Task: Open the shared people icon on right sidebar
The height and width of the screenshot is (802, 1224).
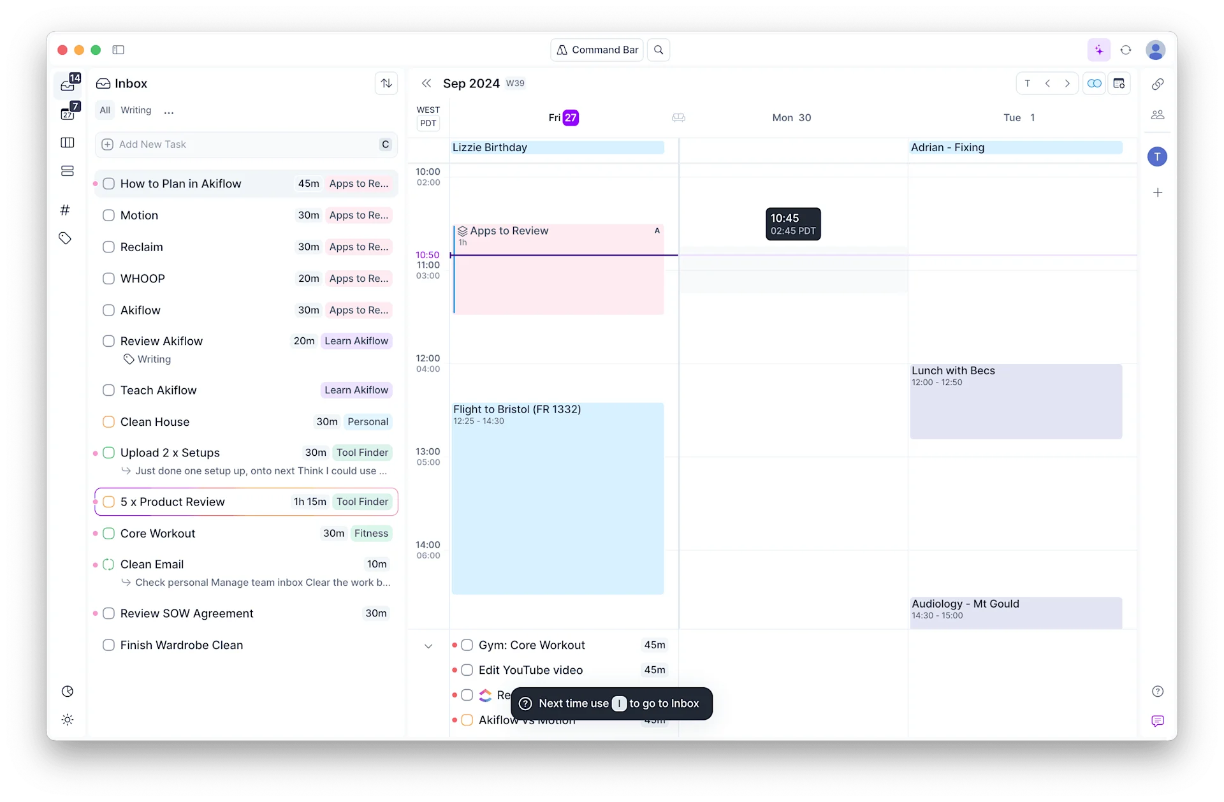Action: tap(1158, 115)
